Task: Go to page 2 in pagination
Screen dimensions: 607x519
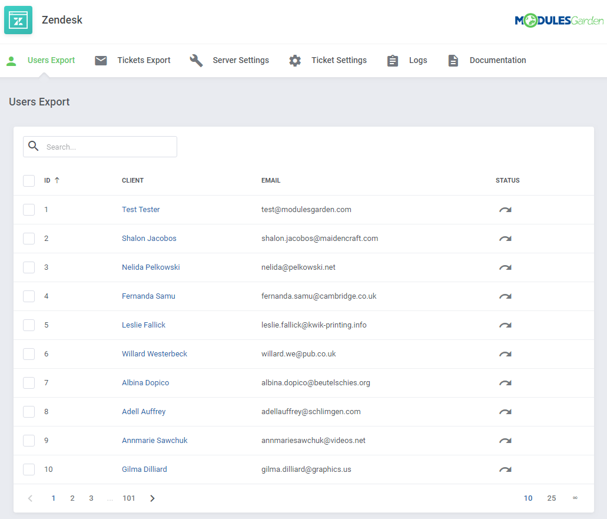Action: tap(72, 498)
